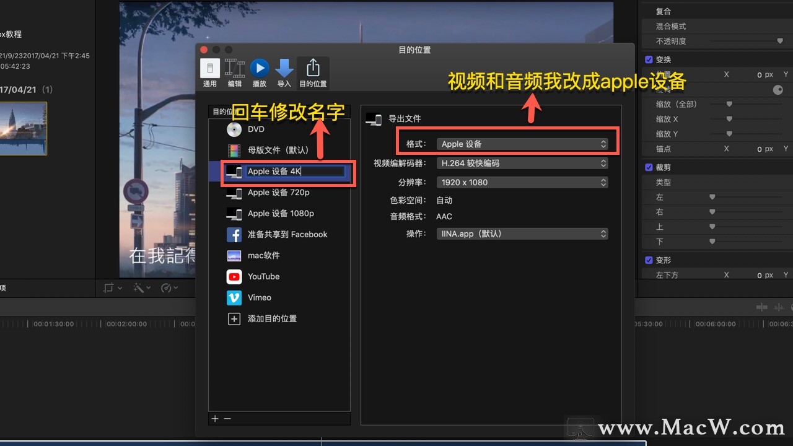
Task: Click the 类型 (Type) crop row
Action: [717, 182]
